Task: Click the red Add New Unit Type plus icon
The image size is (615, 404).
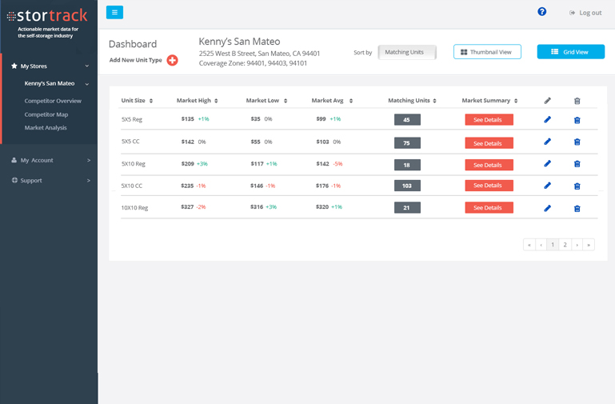Action: click(172, 61)
